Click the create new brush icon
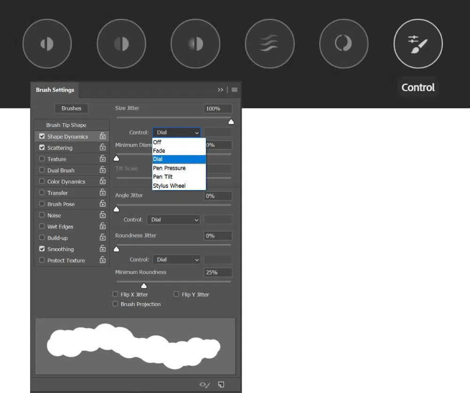The image size is (470, 393). (x=221, y=385)
